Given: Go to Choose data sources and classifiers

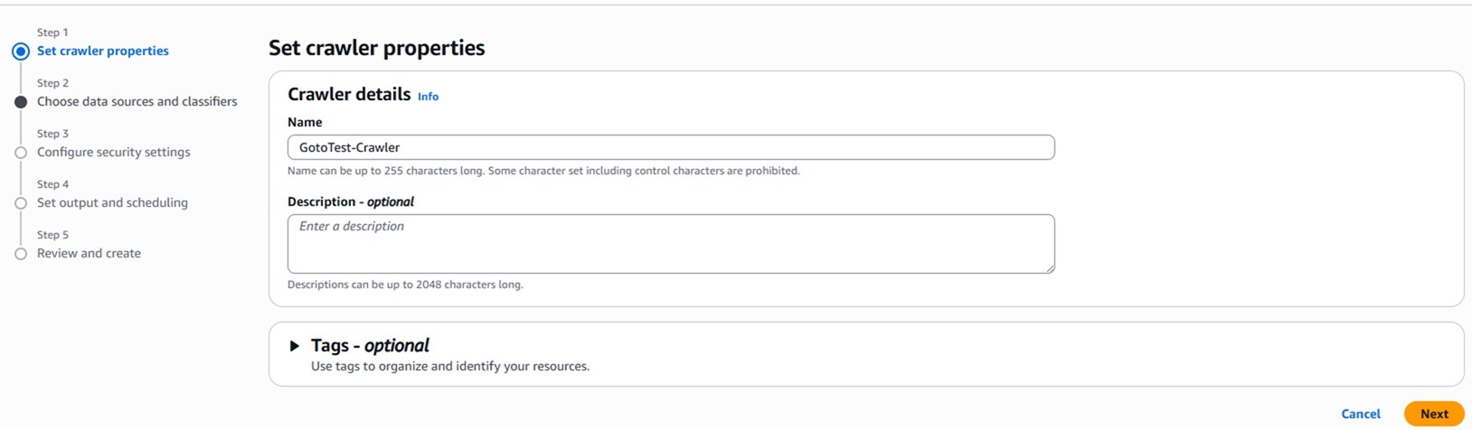Looking at the screenshot, I should [137, 102].
